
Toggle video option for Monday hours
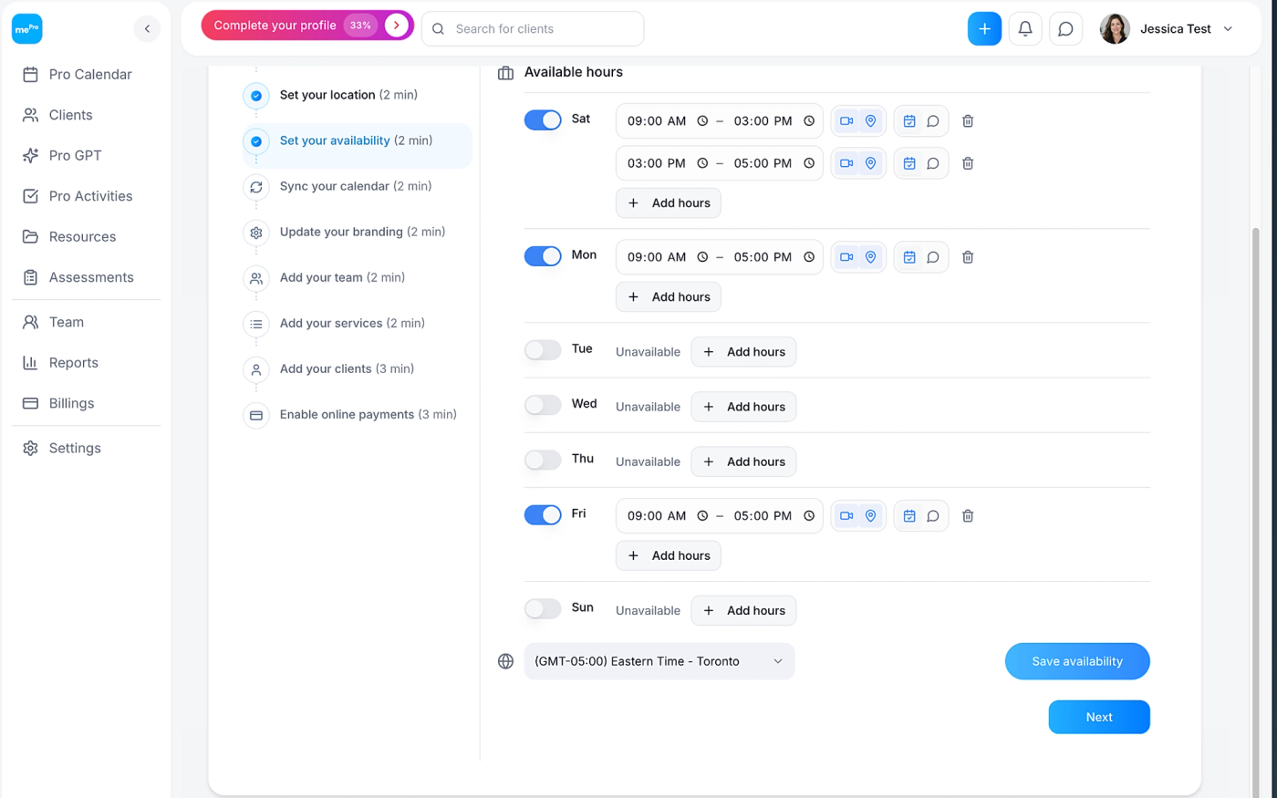coord(846,257)
